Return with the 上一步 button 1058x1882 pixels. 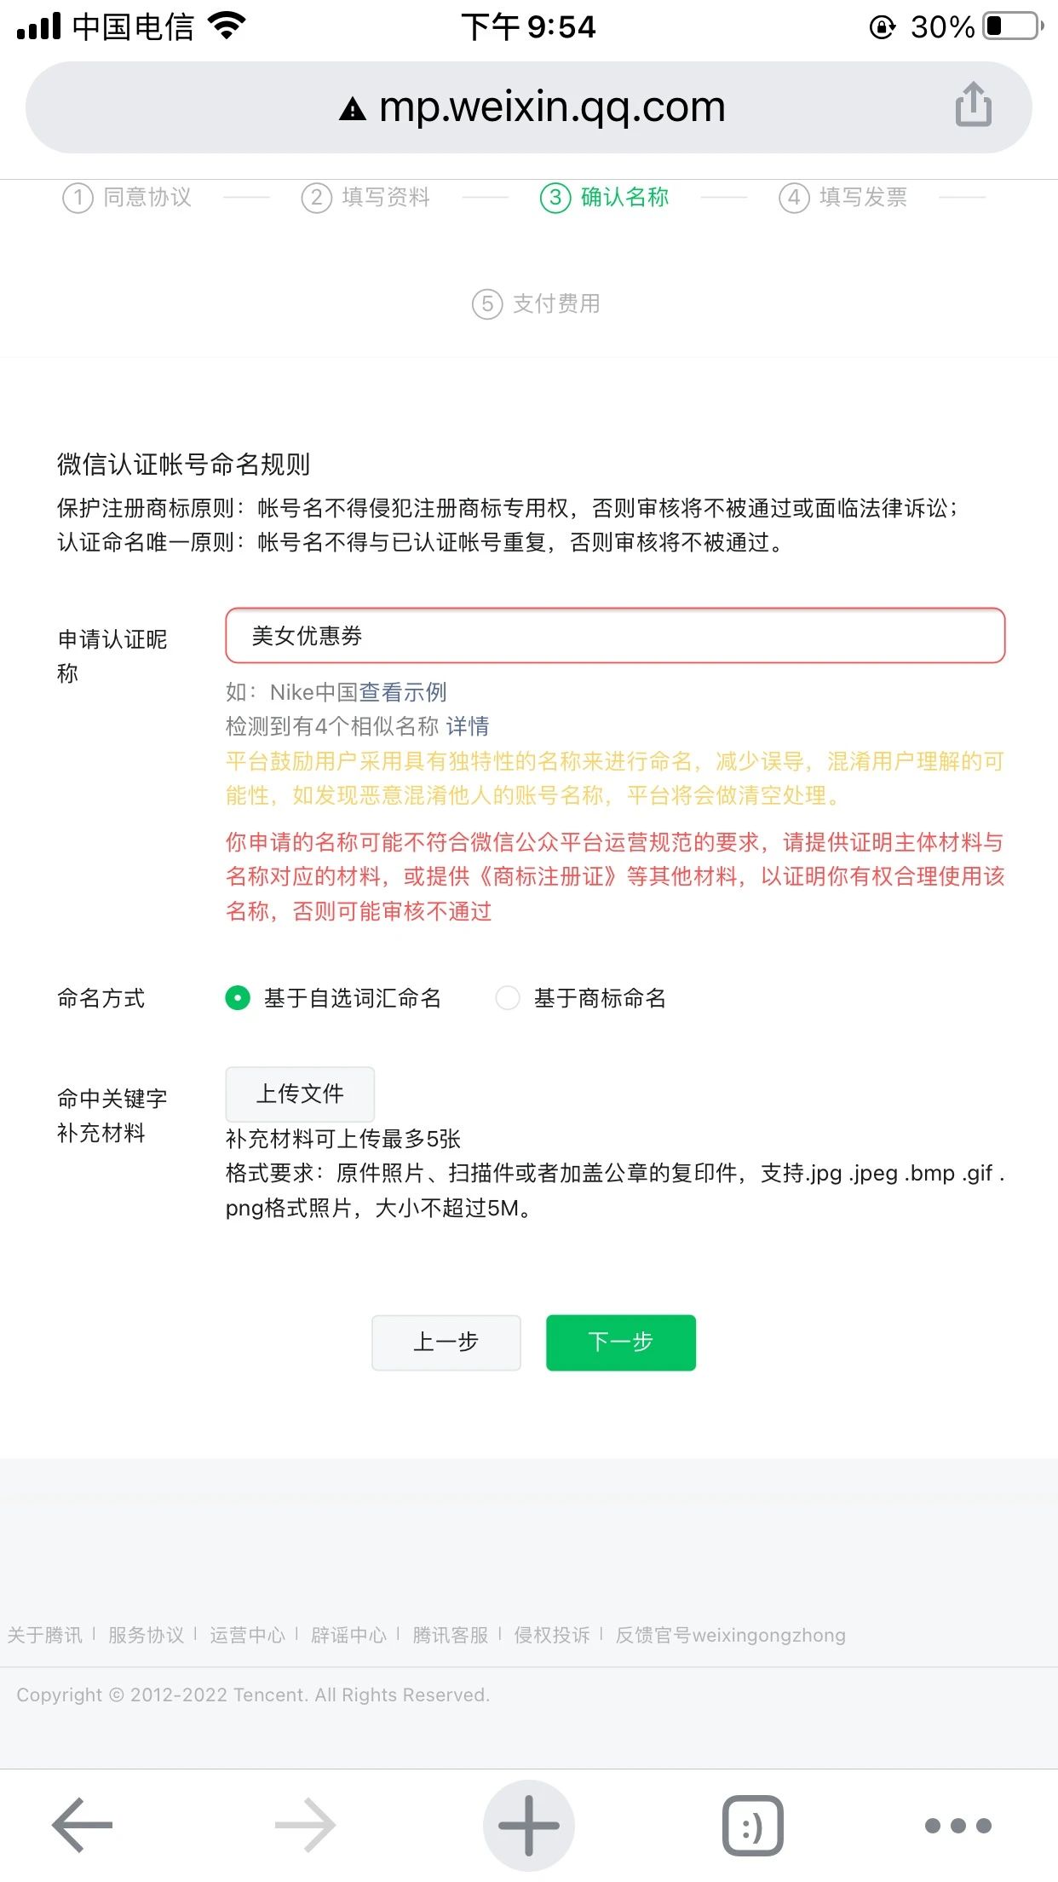(x=446, y=1342)
